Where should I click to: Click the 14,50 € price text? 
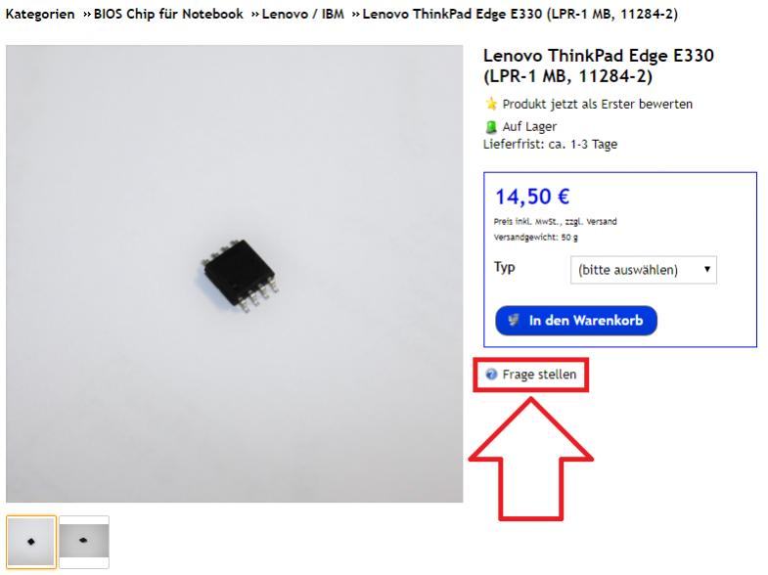532,197
